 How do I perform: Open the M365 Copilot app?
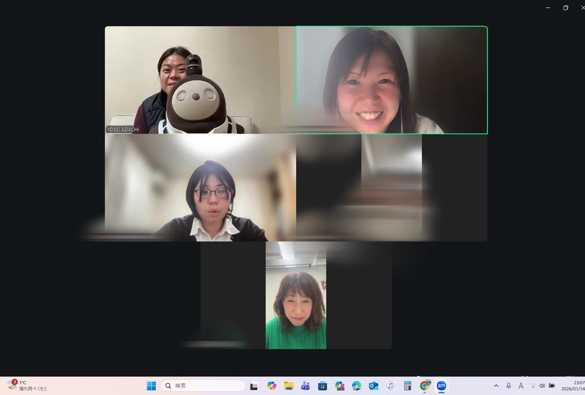340,386
